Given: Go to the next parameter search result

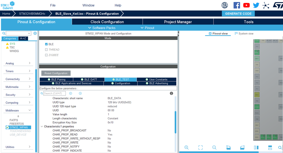Looking at the screenshot, I should [80, 93].
